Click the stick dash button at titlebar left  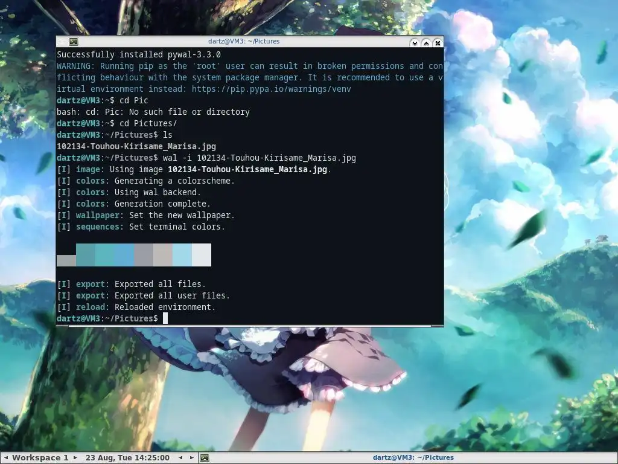62,42
